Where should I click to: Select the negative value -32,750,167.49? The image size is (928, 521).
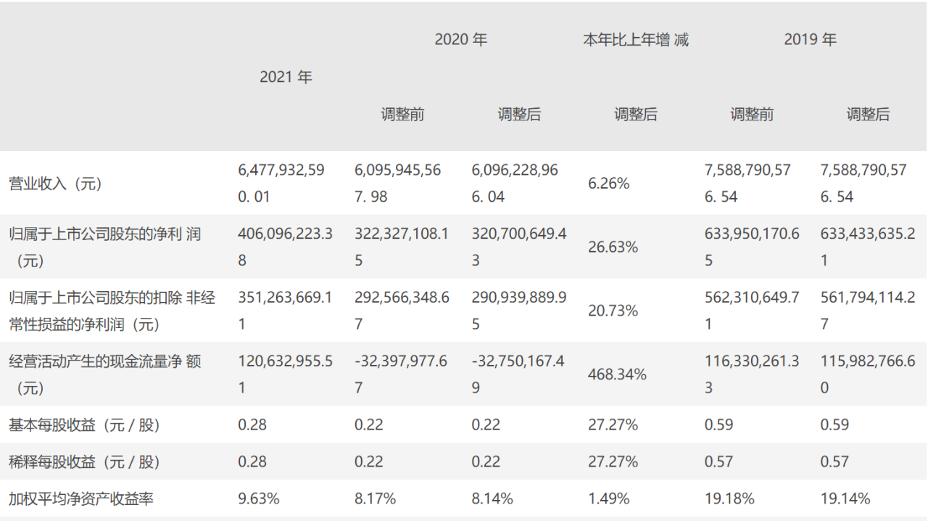tap(518, 374)
